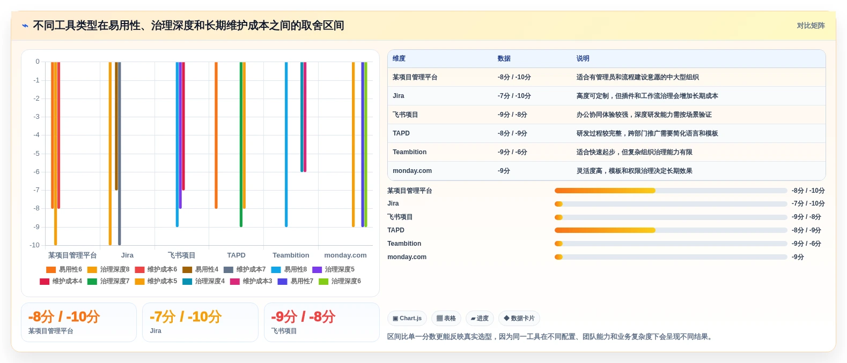Click the gray Jira bar reaching -10
The width and height of the screenshot is (847, 363).
pyautogui.click(x=120, y=154)
